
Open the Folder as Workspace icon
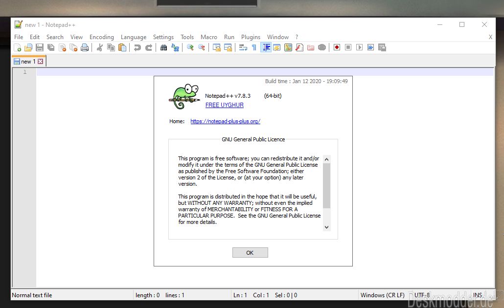pyautogui.click(x=311, y=47)
